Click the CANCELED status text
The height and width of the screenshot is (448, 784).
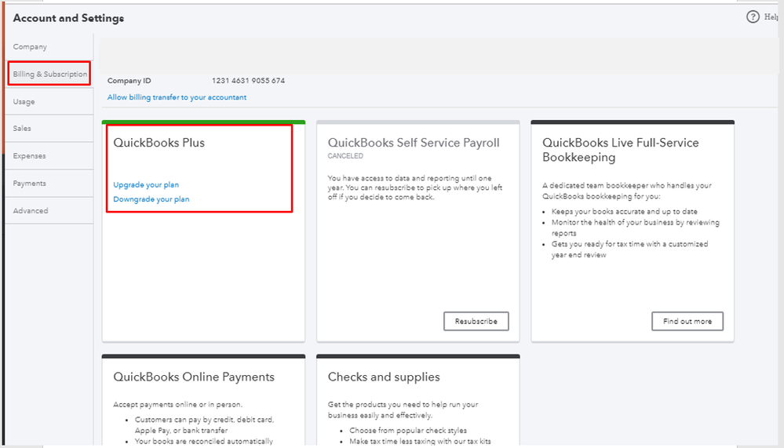(345, 156)
